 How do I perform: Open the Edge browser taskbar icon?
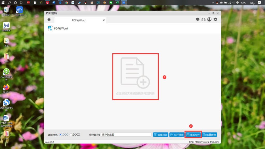60,3
